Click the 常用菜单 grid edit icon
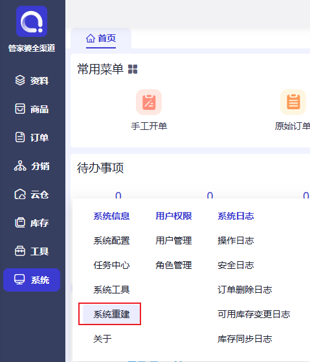Viewport: 310px width, 362px height. tap(133, 69)
